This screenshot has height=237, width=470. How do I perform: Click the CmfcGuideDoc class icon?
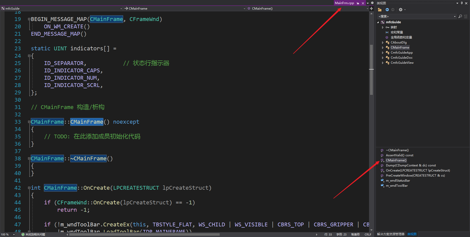387,58
